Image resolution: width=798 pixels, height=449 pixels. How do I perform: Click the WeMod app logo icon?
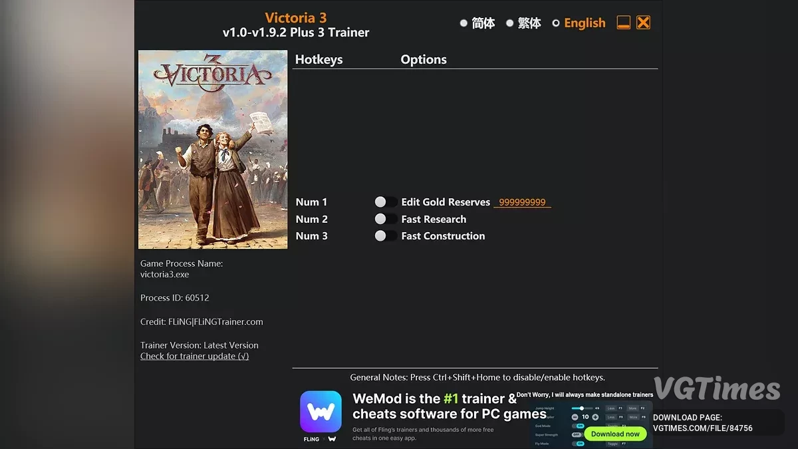coord(321,412)
